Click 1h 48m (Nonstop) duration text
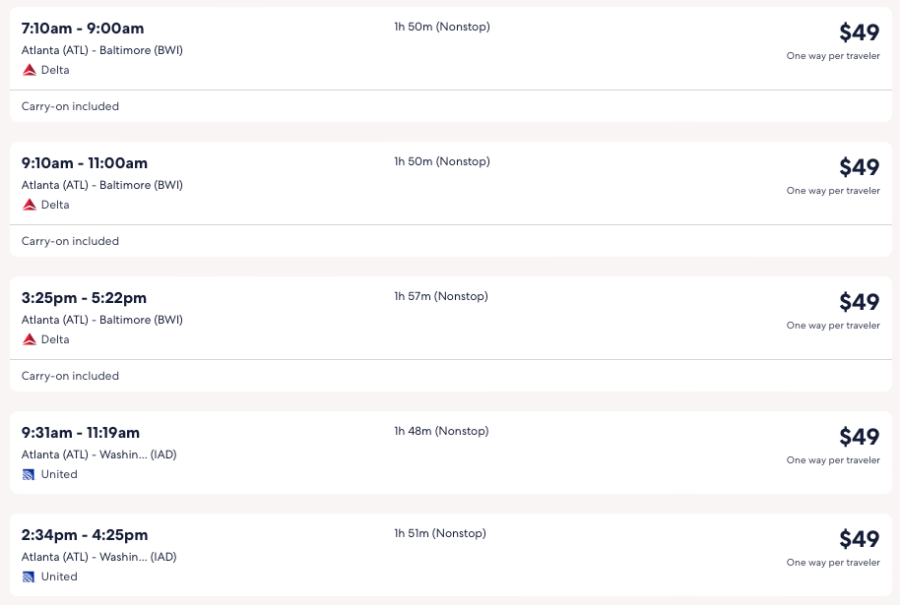This screenshot has width=900, height=605. (x=441, y=431)
